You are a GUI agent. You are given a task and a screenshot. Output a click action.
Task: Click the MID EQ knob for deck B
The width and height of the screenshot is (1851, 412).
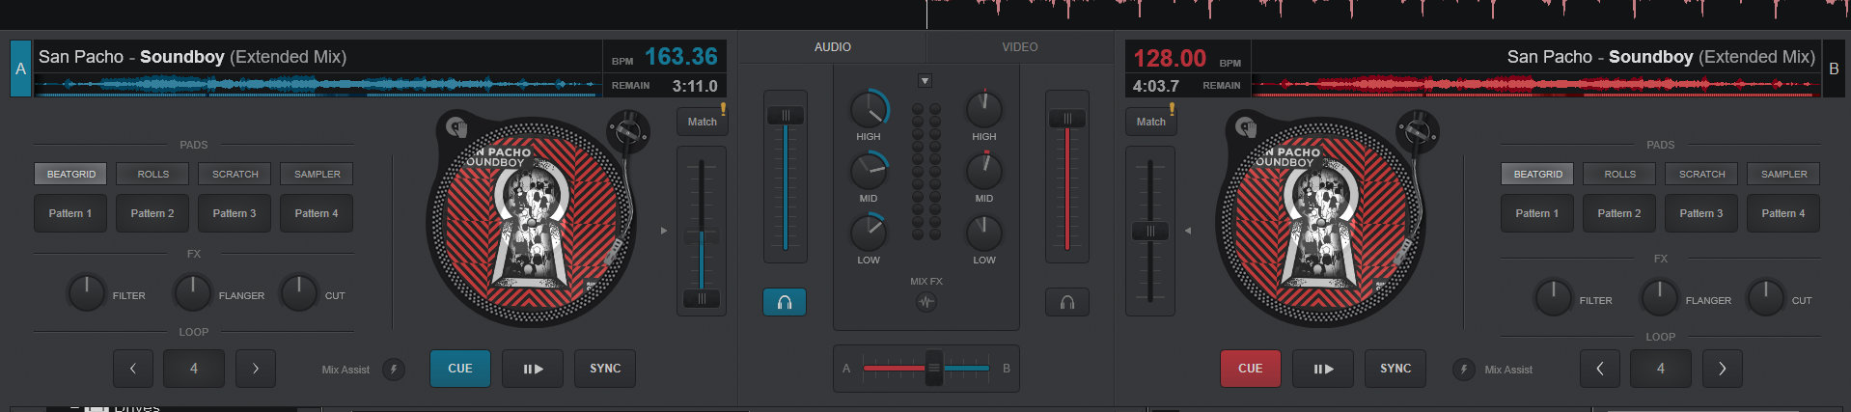[x=984, y=171]
